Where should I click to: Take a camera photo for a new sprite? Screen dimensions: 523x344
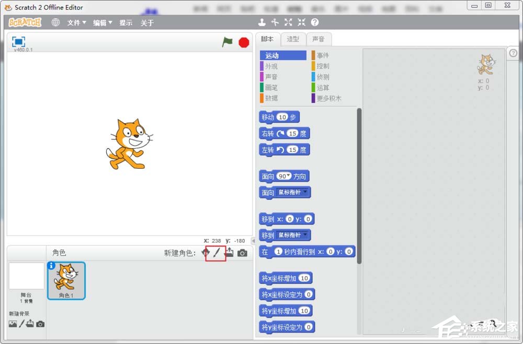[242, 253]
